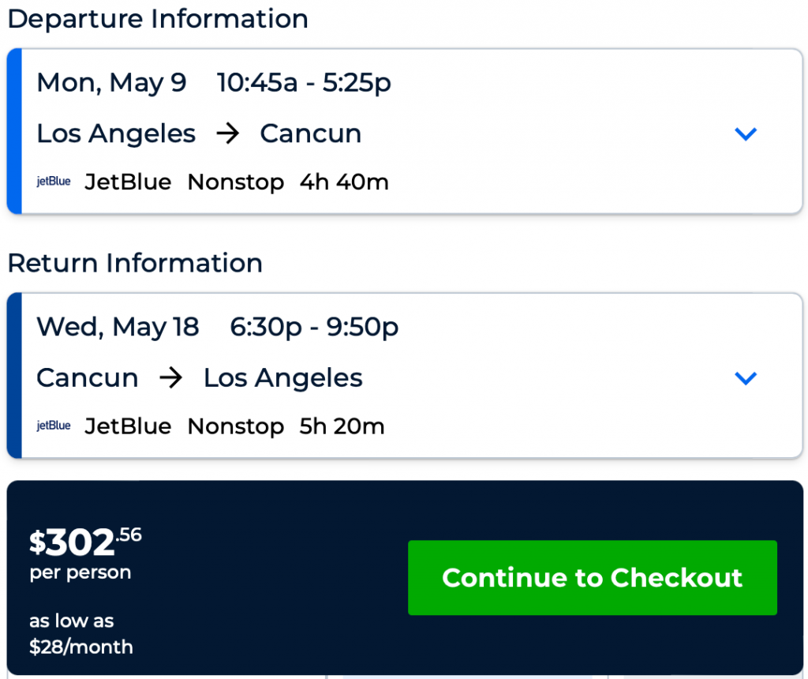Click the arrow between Los Angeles and Cancun

click(228, 133)
